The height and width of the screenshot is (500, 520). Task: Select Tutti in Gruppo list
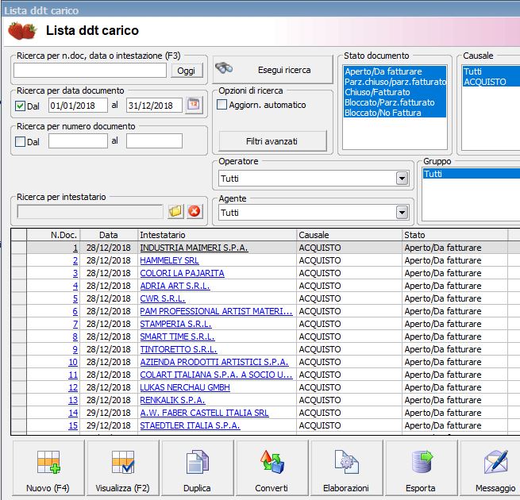click(472, 174)
